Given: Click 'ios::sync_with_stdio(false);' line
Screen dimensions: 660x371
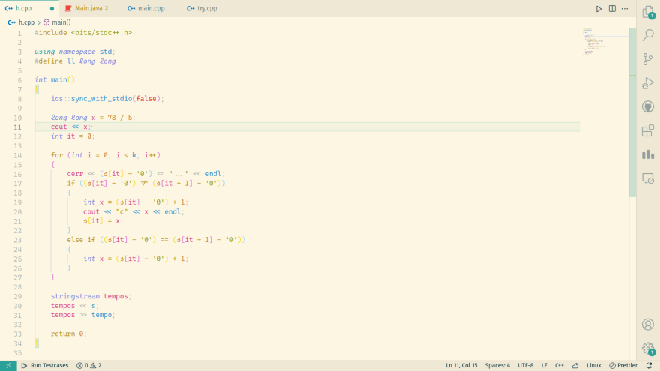Looking at the screenshot, I should pos(107,99).
